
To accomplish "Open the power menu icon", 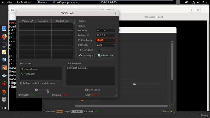I will pyautogui.click(x=203, y=2).
